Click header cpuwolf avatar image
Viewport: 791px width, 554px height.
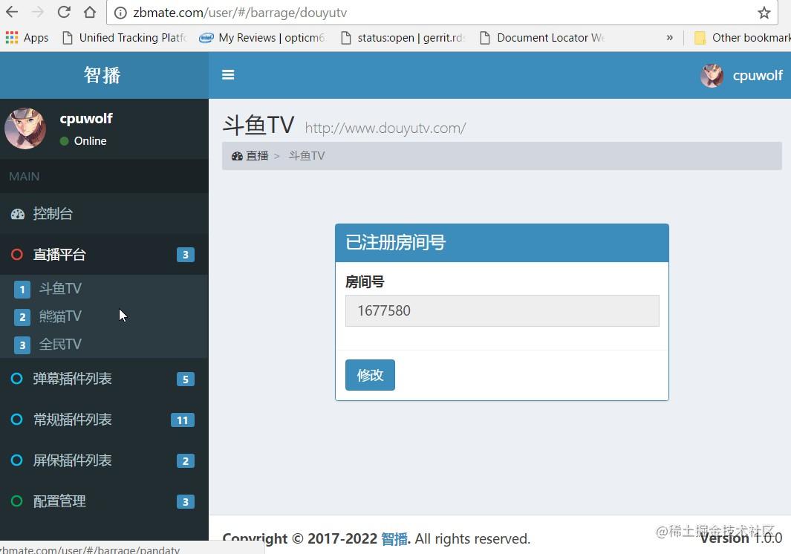pyautogui.click(x=712, y=76)
